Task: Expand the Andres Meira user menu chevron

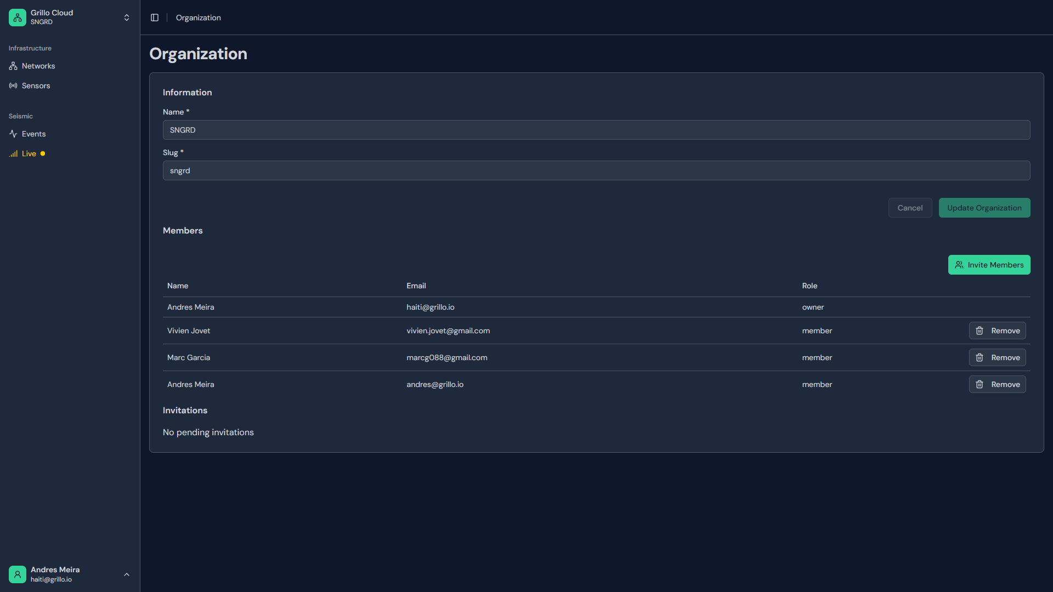Action: pos(127,574)
